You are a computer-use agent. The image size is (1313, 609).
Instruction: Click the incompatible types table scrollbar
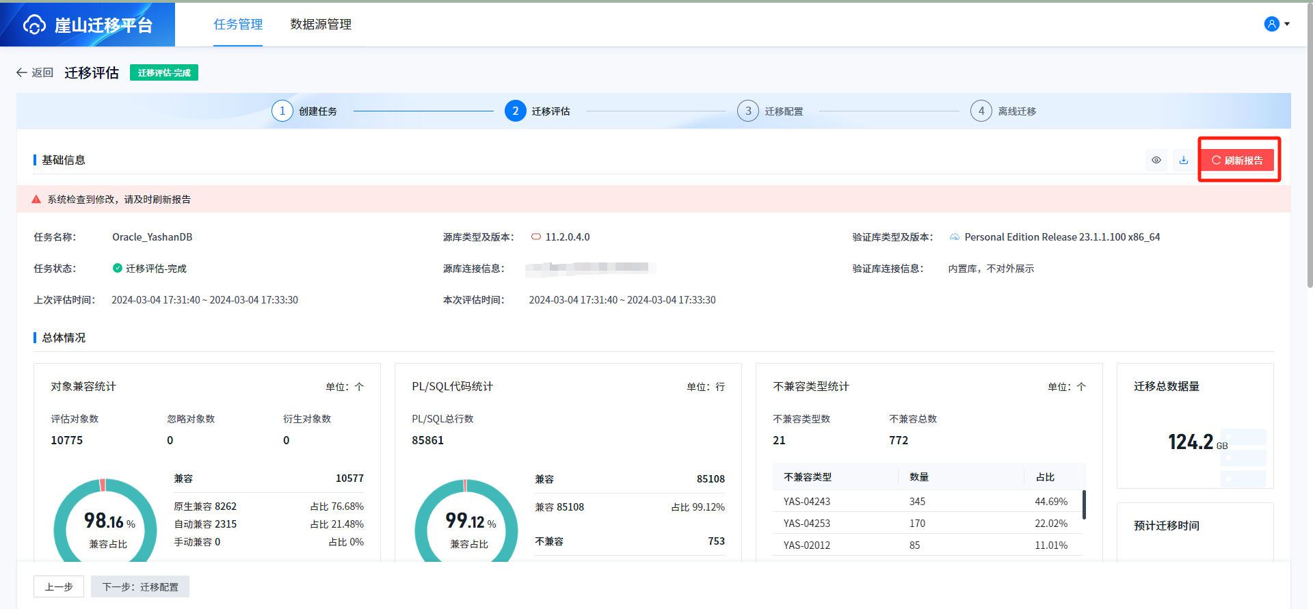point(1084,504)
